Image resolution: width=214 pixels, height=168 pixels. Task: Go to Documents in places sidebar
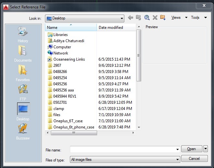[23, 54]
